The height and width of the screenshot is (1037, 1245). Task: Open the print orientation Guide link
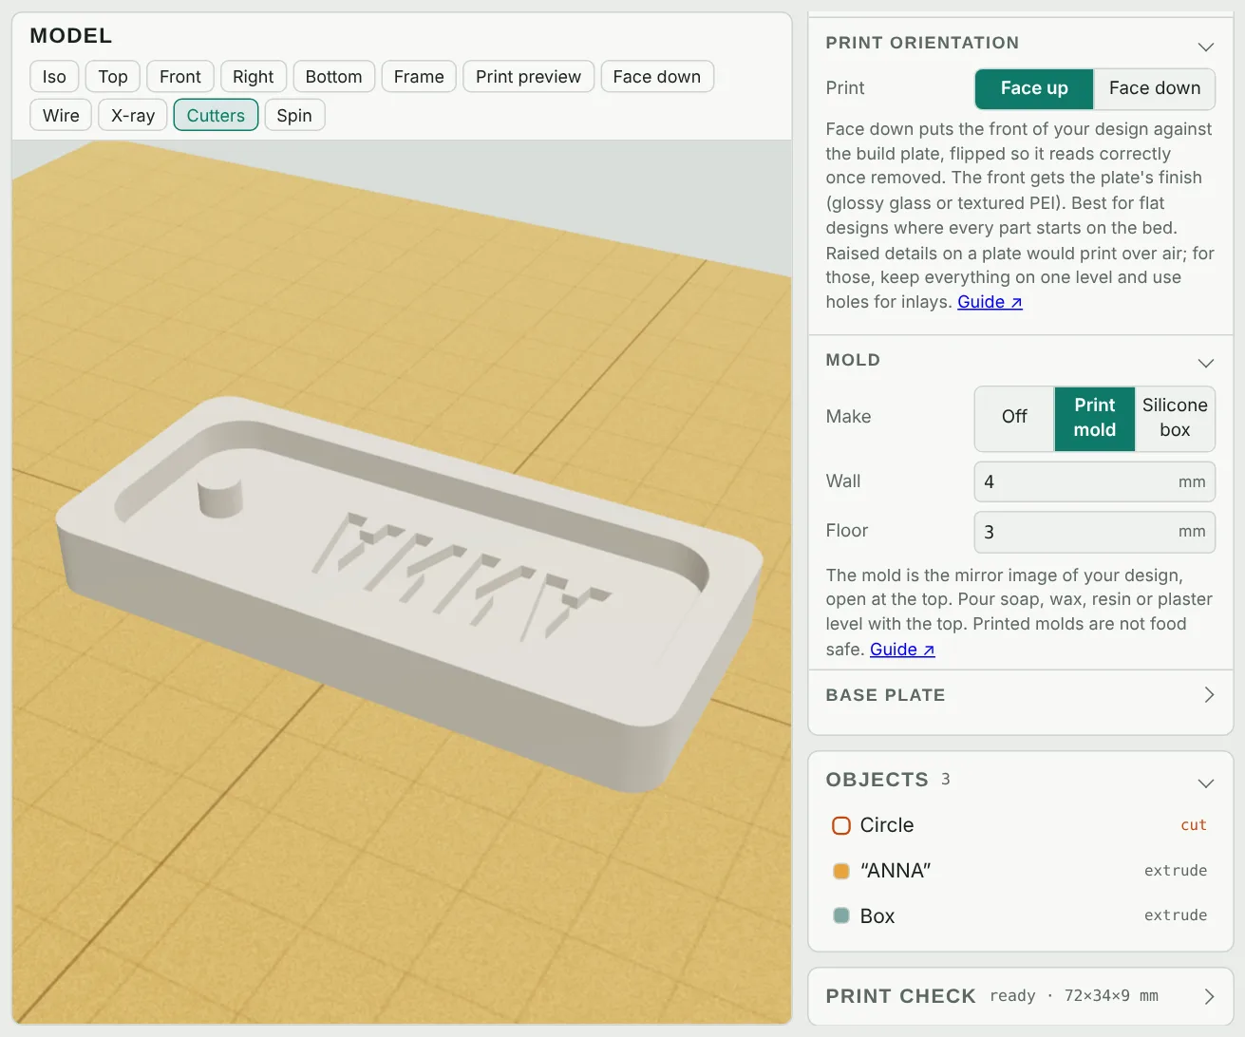[990, 302]
